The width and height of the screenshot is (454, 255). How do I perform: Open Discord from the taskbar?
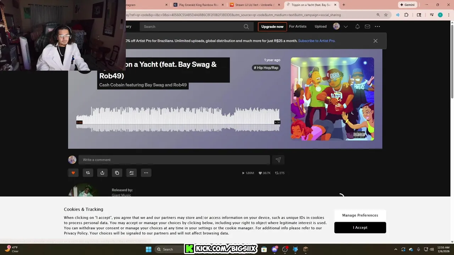274,249
